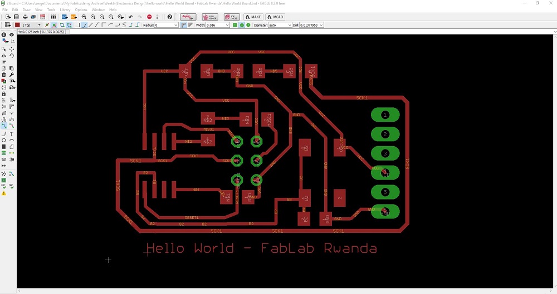Screen dimensions: 557x294
Task: Toggle the ignore obstacles routing option
Action: [47, 25]
